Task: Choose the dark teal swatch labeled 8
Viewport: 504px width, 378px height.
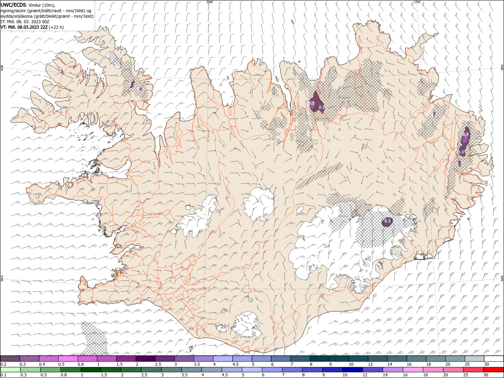Action: coord(319,359)
